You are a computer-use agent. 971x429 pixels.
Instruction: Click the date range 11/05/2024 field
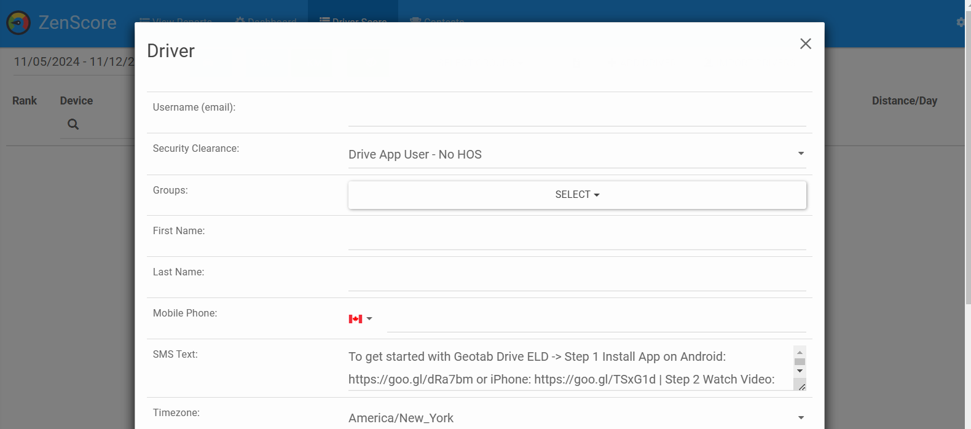74,62
